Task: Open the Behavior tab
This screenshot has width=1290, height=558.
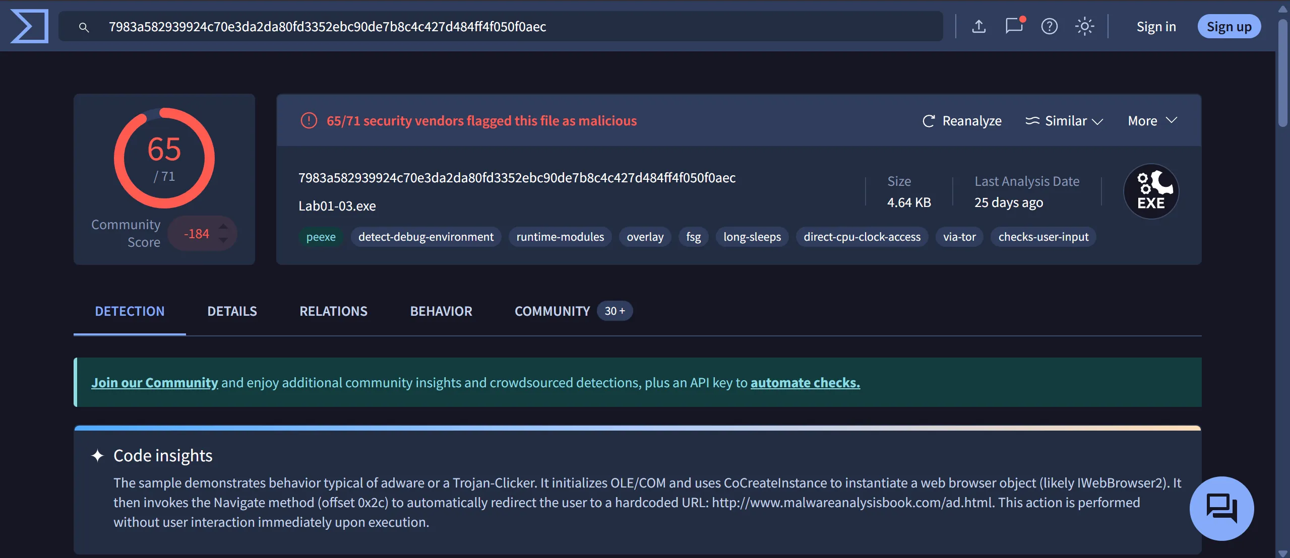Action: click(441, 311)
